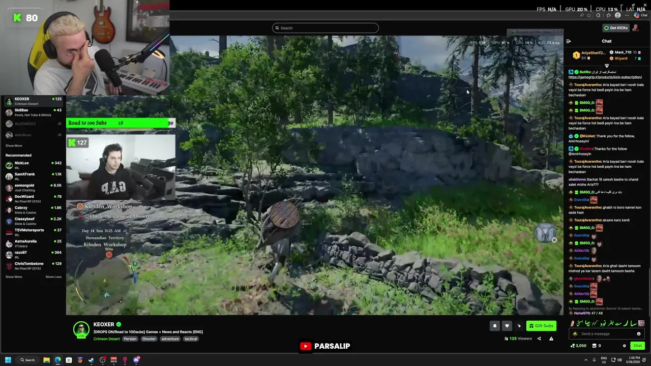Click the Kick search bar
The image size is (651, 366).
pyautogui.click(x=325, y=28)
